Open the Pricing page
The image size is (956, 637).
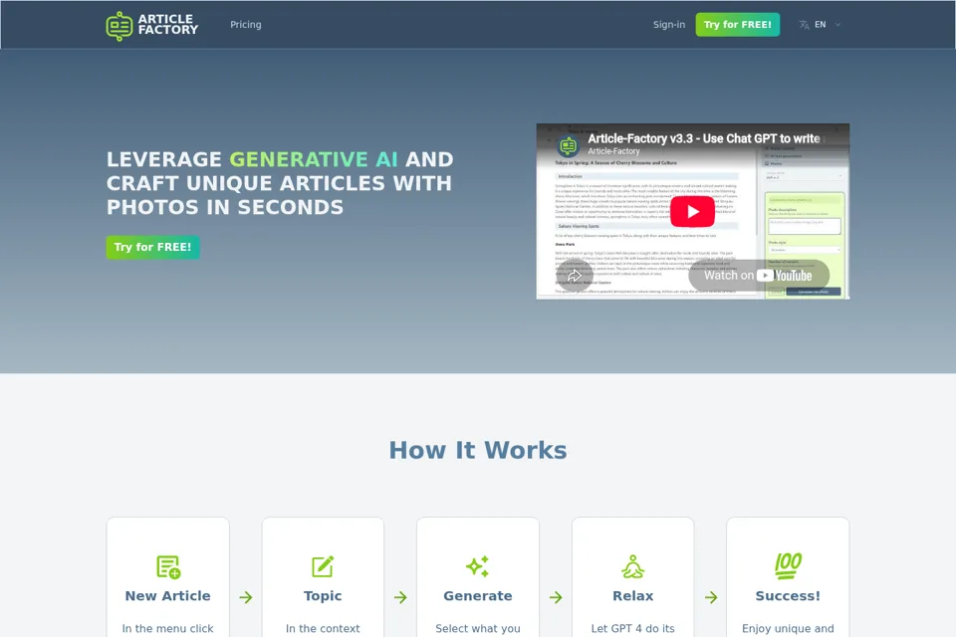[246, 24]
